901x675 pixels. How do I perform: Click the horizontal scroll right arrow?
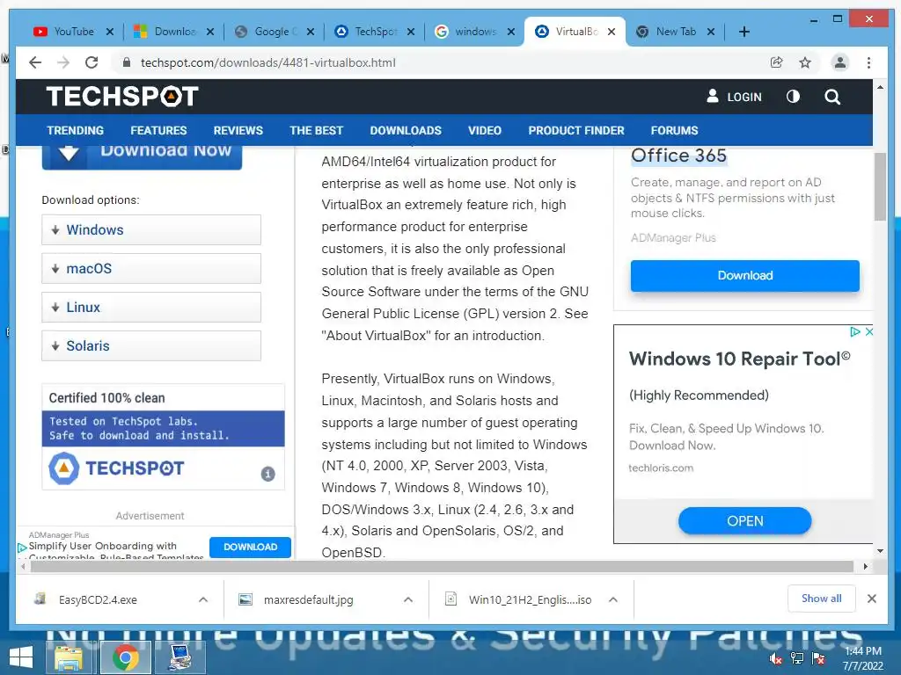pyautogui.click(x=866, y=567)
